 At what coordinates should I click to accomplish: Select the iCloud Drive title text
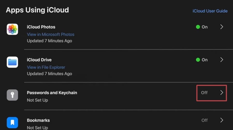coord(39,60)
